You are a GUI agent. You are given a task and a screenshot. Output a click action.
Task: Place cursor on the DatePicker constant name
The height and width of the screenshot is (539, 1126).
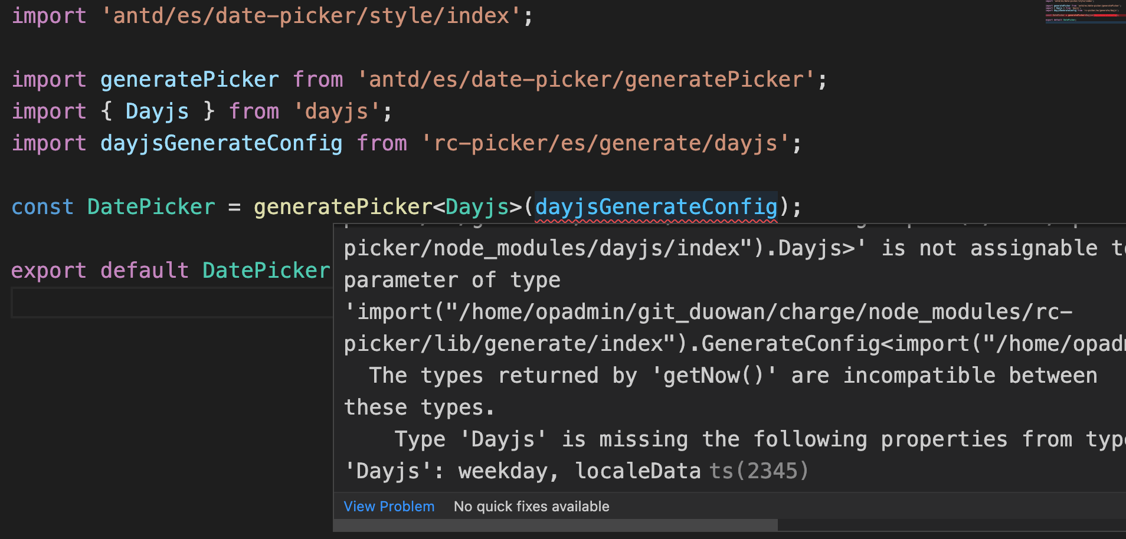coord(151,206)
